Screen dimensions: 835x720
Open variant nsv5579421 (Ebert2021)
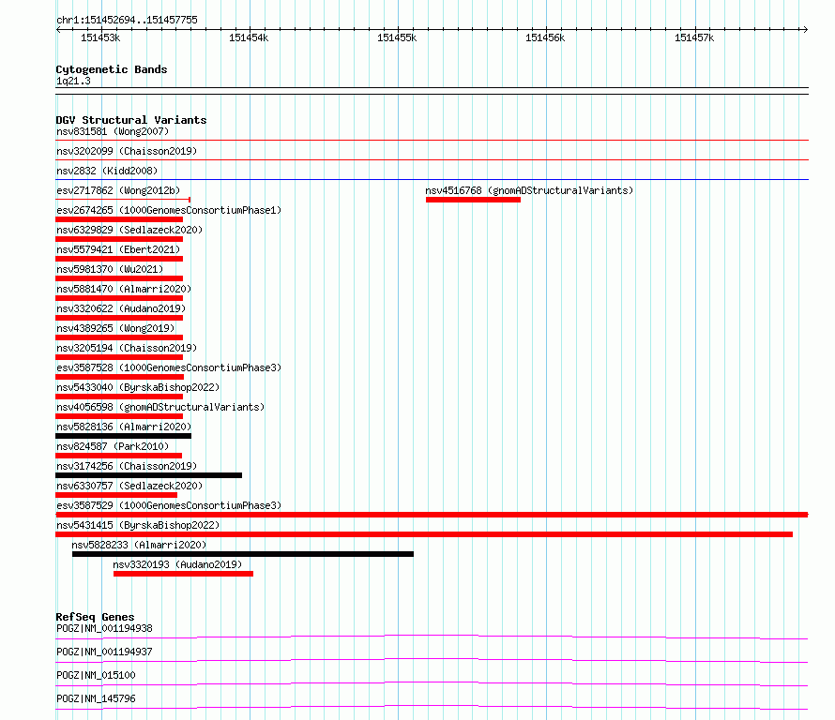[x=118, y=249]
